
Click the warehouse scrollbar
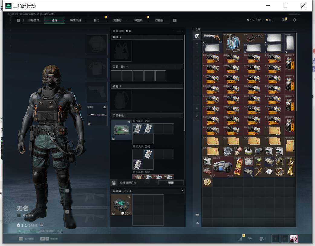point(296,72)
